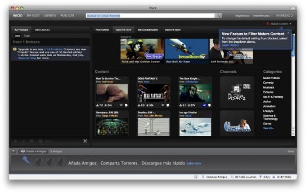Click the yellow info icon in activity message

(x=15, y=49)
